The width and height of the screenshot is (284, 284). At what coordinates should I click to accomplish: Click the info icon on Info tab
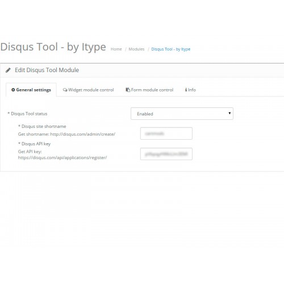click(x=186, y=90)
